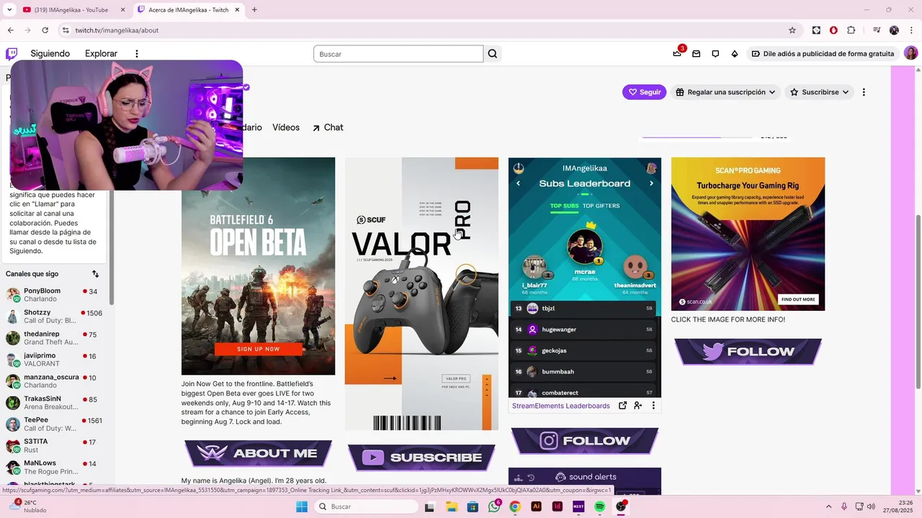This screenshot has width=922, height=518.
Task: Open followed channel MaNLows
Action: 55,468
